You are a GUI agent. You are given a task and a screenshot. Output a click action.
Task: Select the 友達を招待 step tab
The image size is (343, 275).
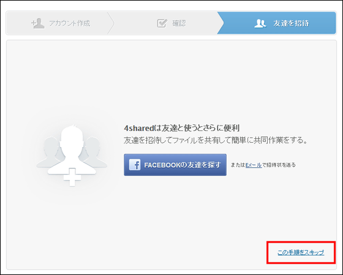[276, 23]
